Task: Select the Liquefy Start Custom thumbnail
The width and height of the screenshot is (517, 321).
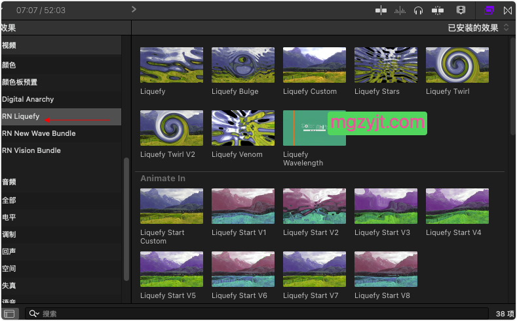Action: 172,206
